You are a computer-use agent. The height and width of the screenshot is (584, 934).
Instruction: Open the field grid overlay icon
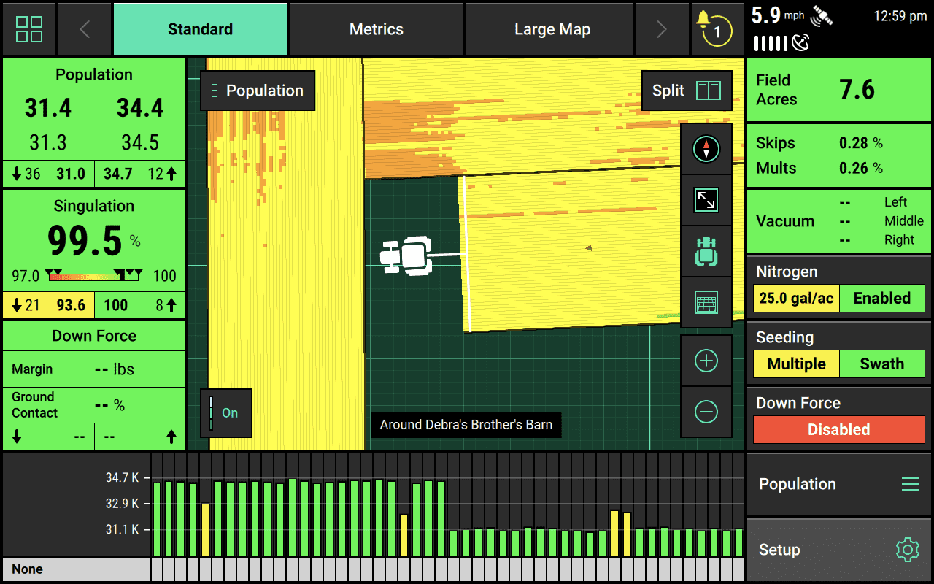706,302
